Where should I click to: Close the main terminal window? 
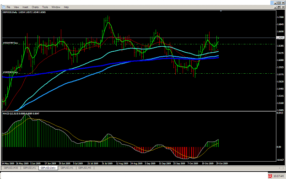[283, 3]
